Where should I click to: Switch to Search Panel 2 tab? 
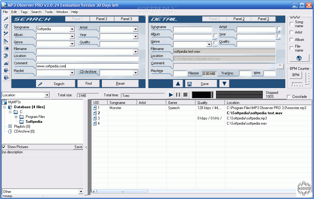click(102, 19)
